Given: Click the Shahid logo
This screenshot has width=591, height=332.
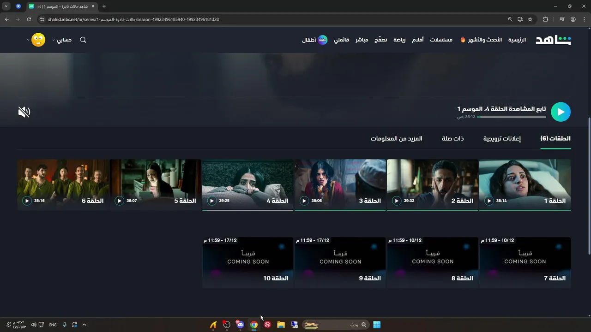Looking at the screenshot, I should pyautogui.click(x=553, y=40).
